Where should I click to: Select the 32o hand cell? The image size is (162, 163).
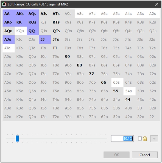tap(141, 117)
